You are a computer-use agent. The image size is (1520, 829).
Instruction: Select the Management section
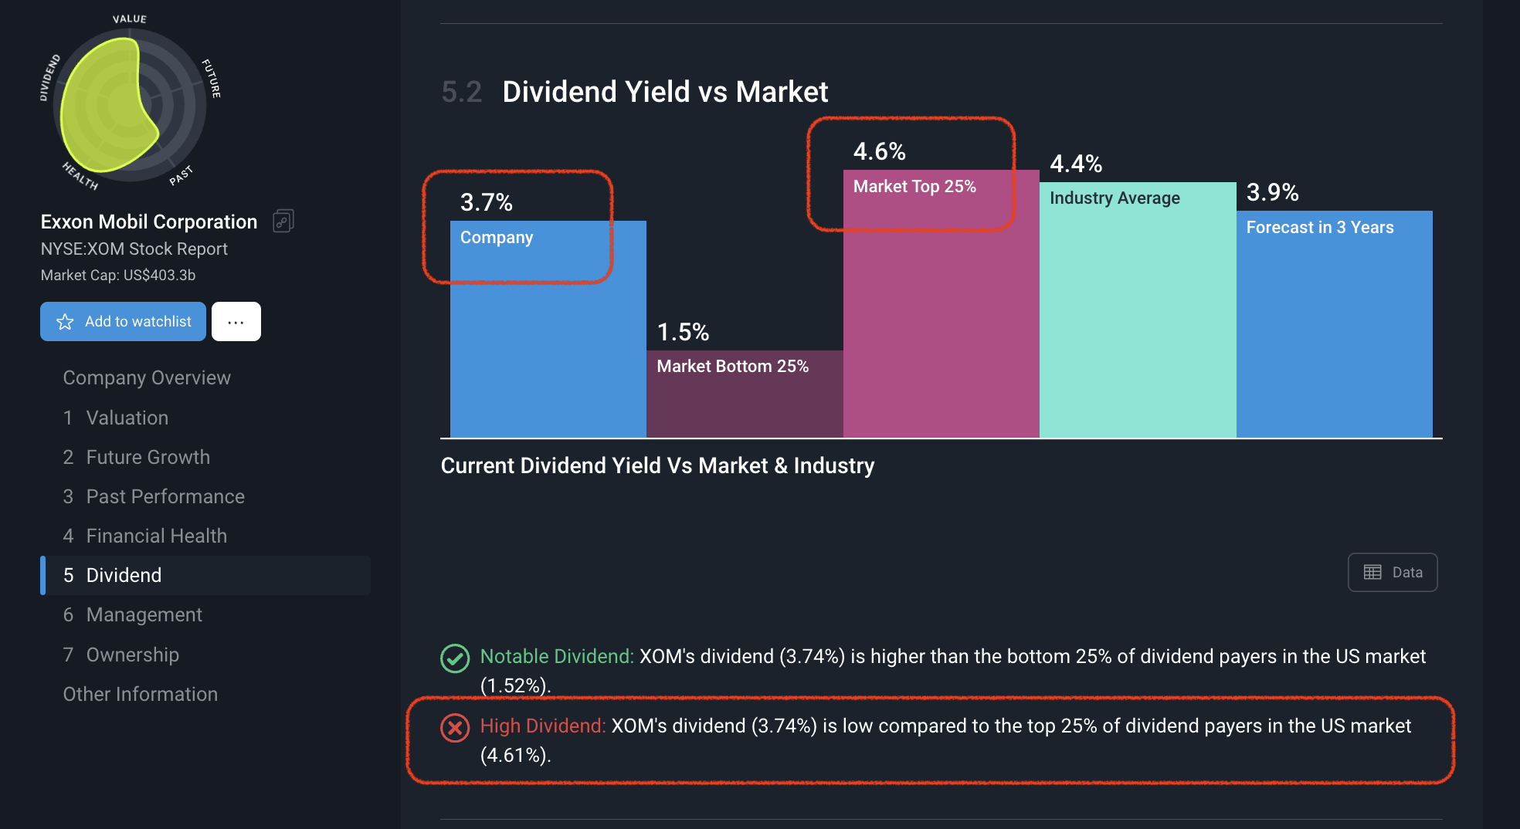(x=133, y=614)
